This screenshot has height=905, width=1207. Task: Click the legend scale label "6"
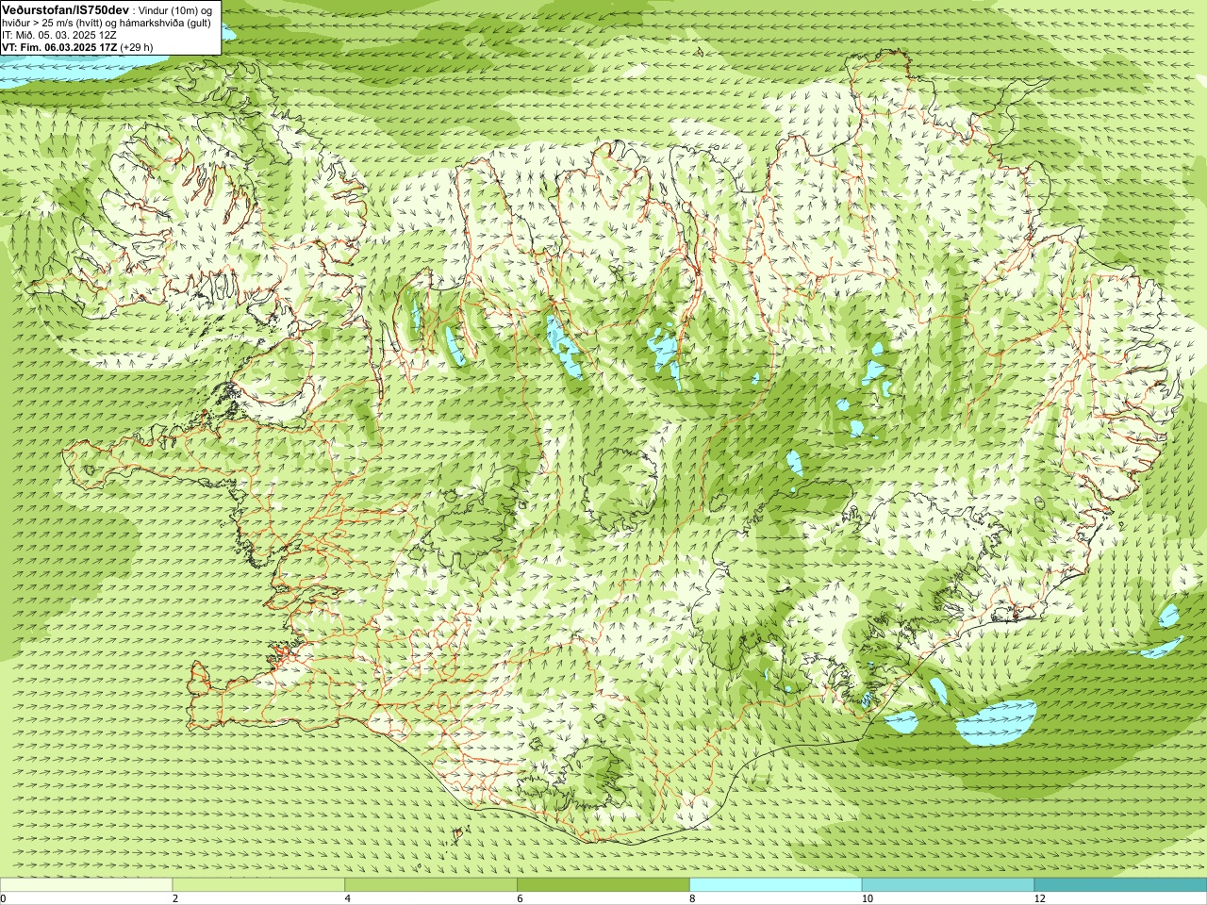(521, 898)
